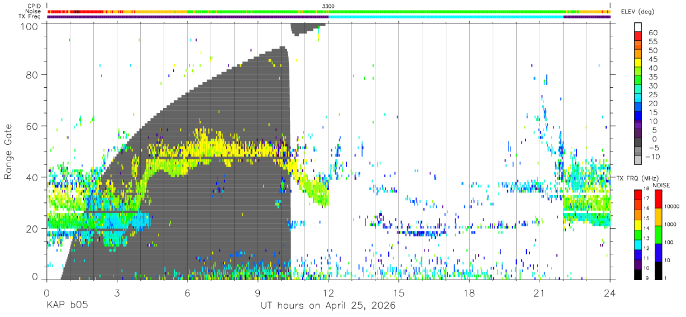Click the Range Gate axis title

[x=8, y=151]
